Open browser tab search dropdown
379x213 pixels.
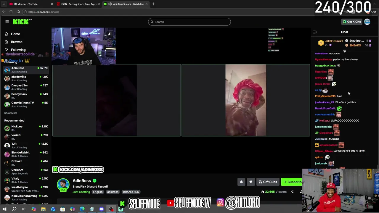[x=4, y=4]
